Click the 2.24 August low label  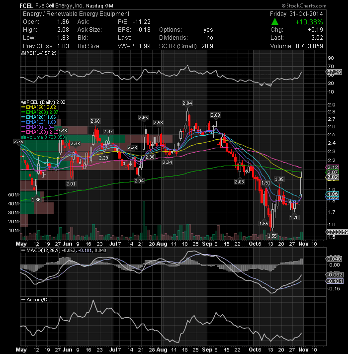pos(168,162)
